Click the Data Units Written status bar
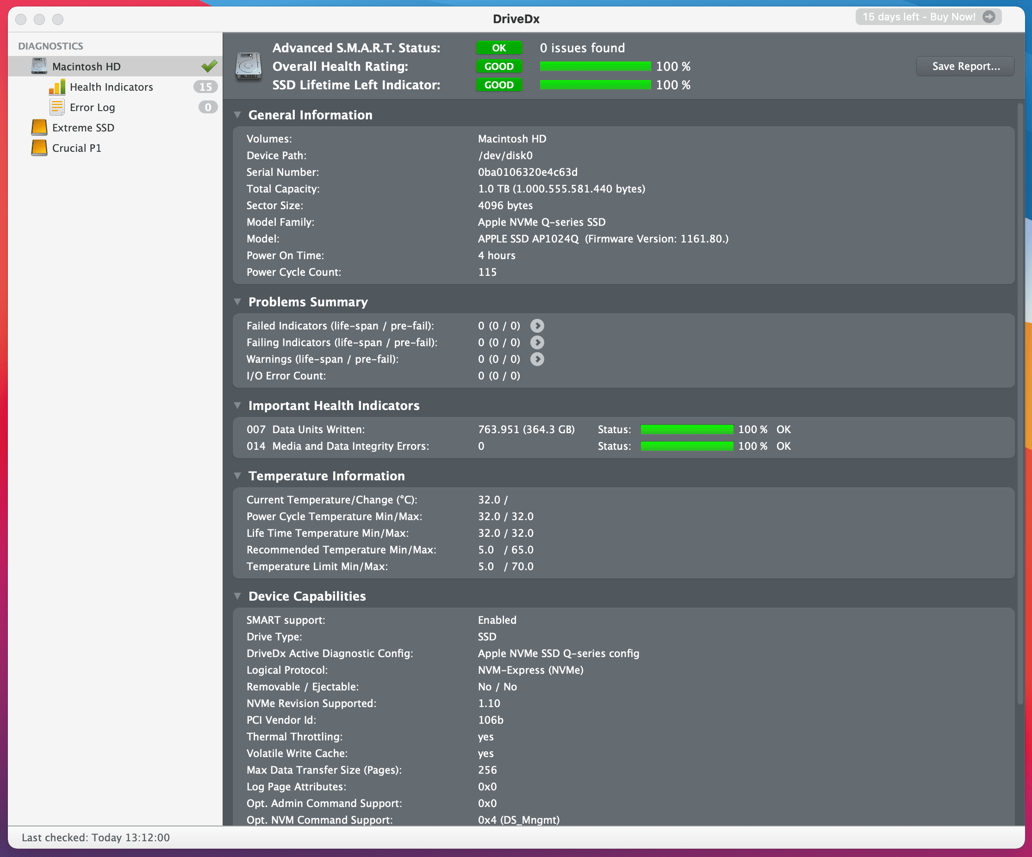Screen dimensions: 1032x857 pyautogui.click(x=687, y=429)
